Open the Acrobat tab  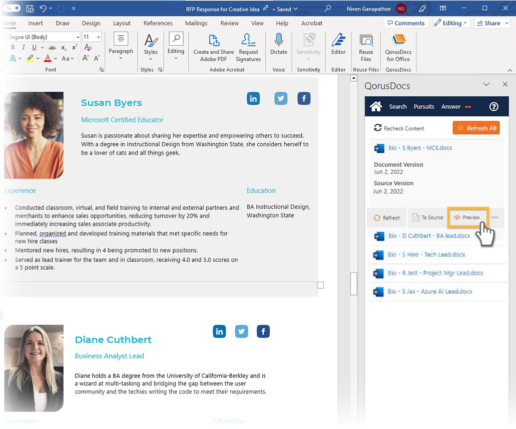(x=312, y=23)
